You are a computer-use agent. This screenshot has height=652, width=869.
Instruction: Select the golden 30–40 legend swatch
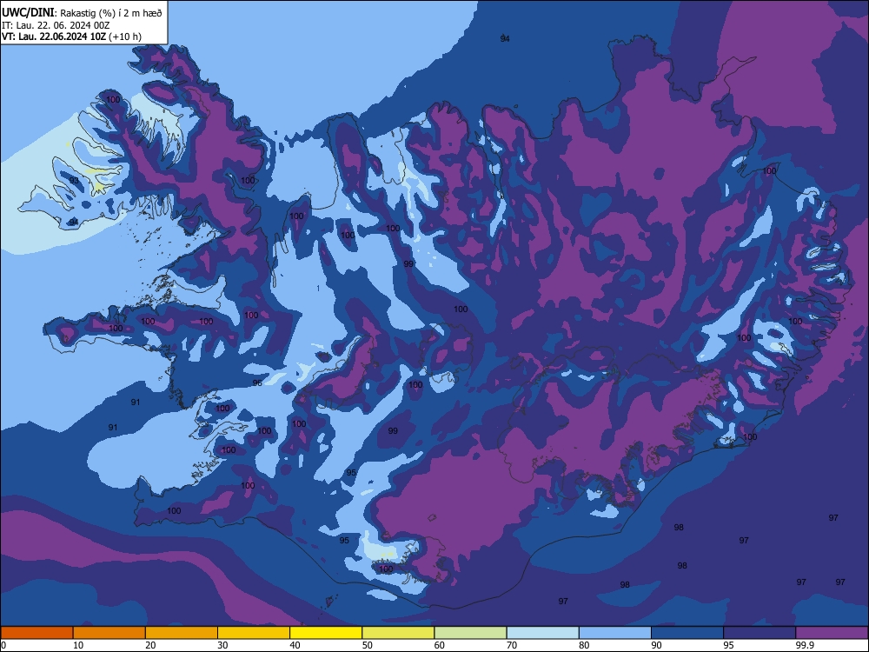pos(254,633)
